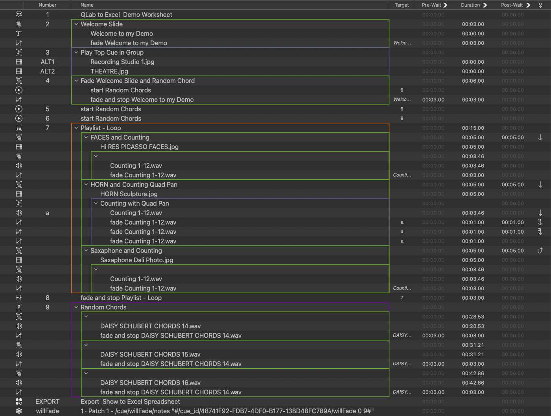This screenshot has width=551, height=416.
Task: Click the loop continue icon on Saxaphone and Counting
Action: coord(540,250)
